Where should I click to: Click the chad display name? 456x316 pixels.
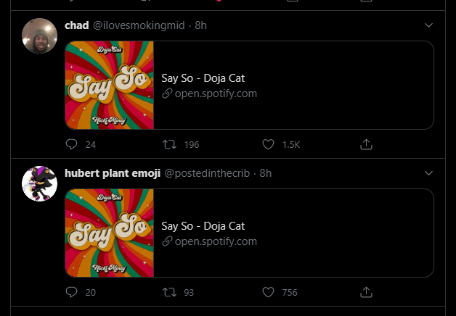(76, 25)
